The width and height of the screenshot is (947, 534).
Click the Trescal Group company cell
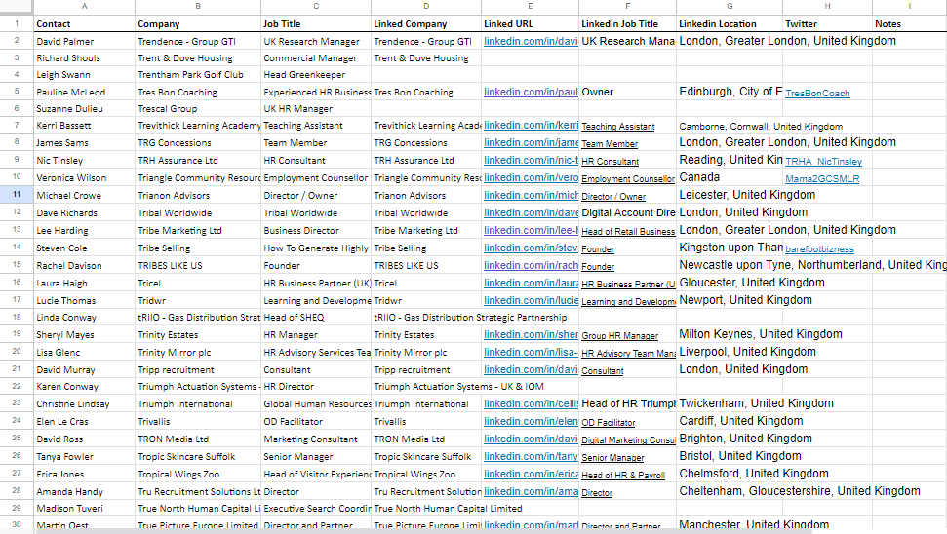pyautogui.click(x=197, y=108)
